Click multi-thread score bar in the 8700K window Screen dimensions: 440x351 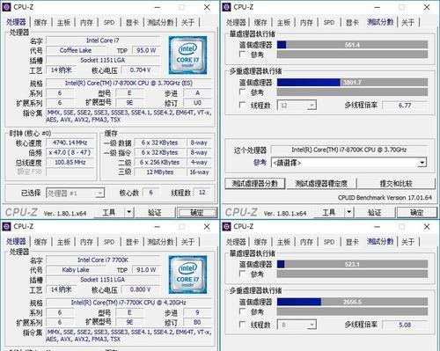pyautogui.click(x=352, y=83)
